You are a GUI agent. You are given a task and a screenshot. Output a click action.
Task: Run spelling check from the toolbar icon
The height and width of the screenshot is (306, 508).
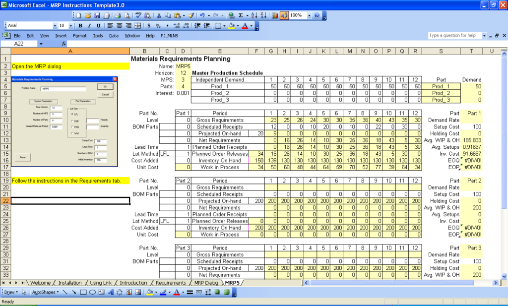[138, 15]
